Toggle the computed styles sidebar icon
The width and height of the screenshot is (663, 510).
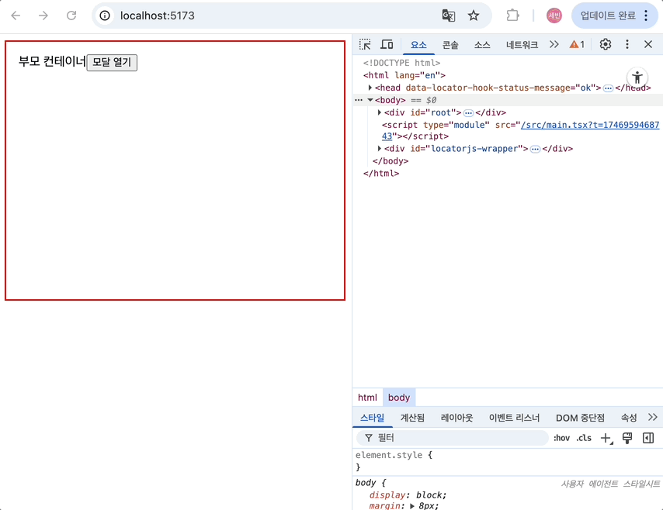[648, 438]
